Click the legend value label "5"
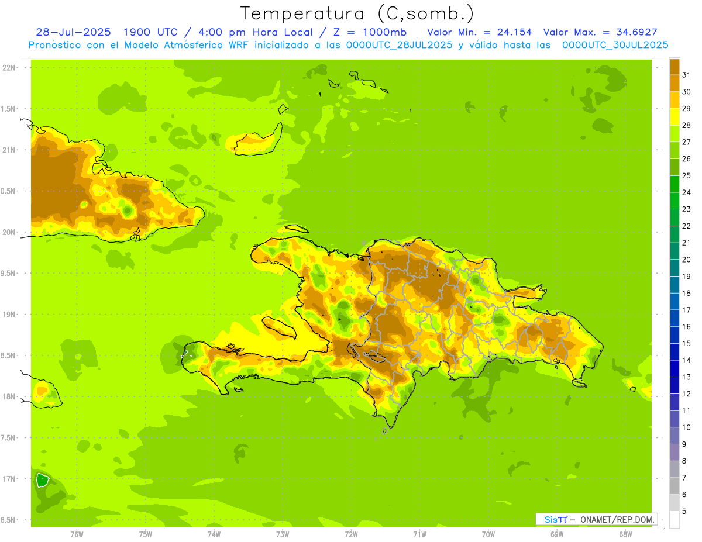The width and height of the screenshot is (702, 542). point(684,512)
